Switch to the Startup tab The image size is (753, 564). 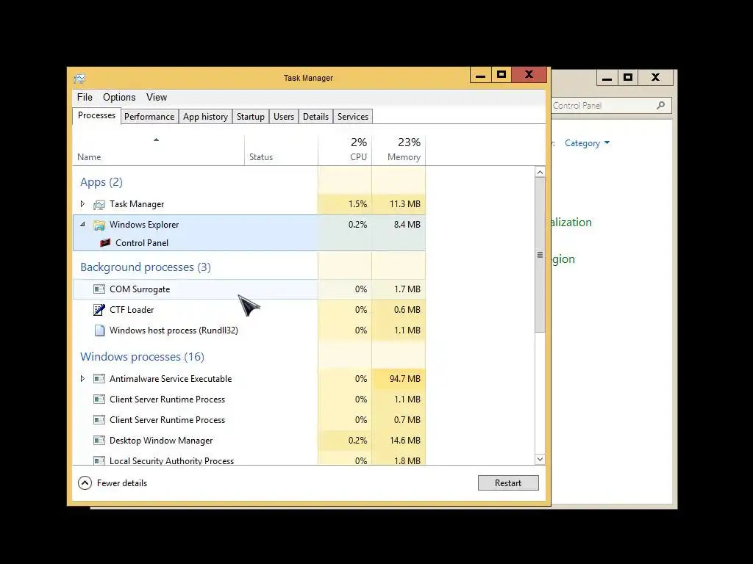(x=251, y=117)
